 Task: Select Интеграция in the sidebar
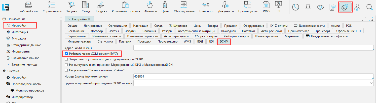point(20,32)
